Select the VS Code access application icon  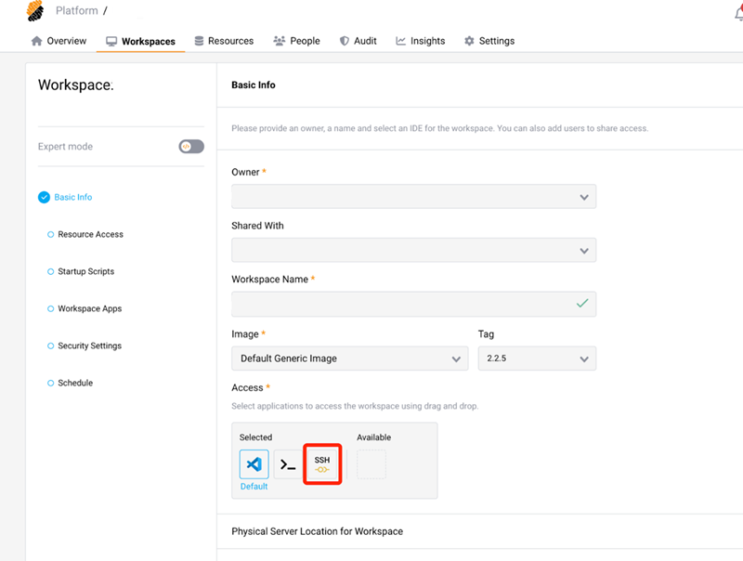click(254, 463)
